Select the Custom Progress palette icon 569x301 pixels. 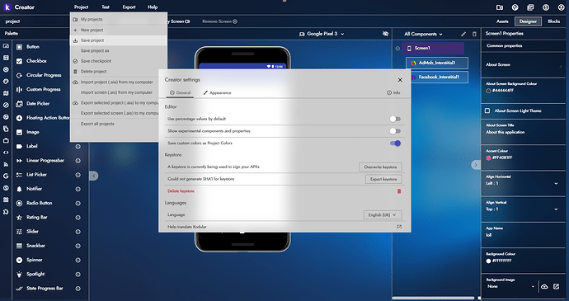click(19, 89)
